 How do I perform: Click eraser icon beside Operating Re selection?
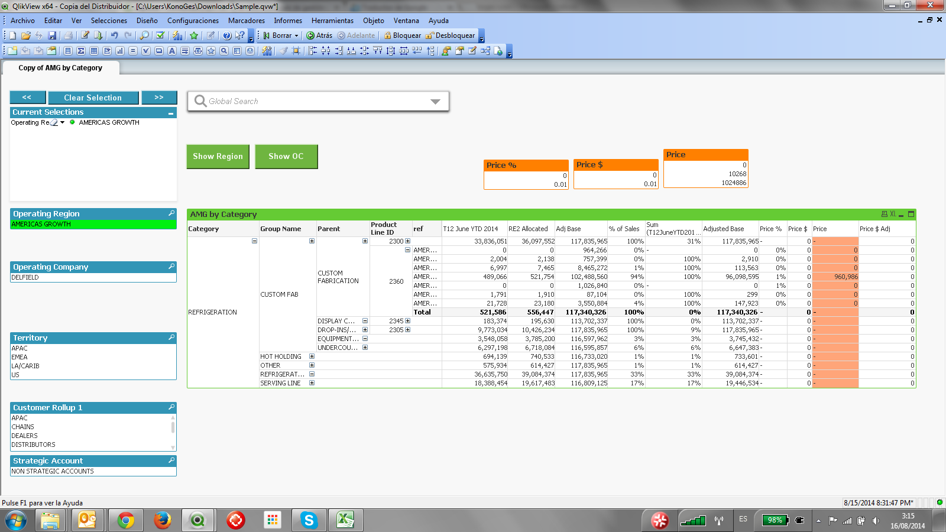tap(54, 122)
